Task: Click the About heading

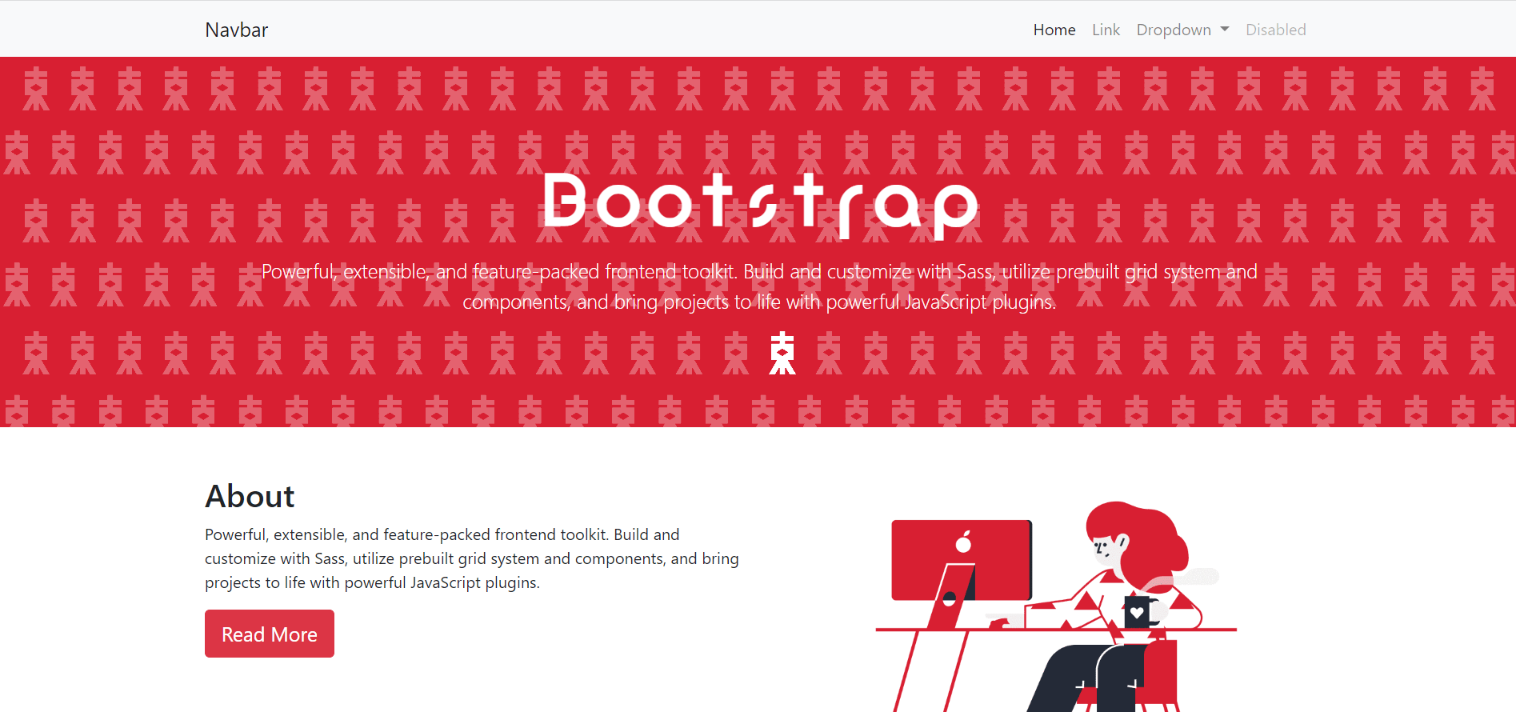Action: click(x=250, y=496)
